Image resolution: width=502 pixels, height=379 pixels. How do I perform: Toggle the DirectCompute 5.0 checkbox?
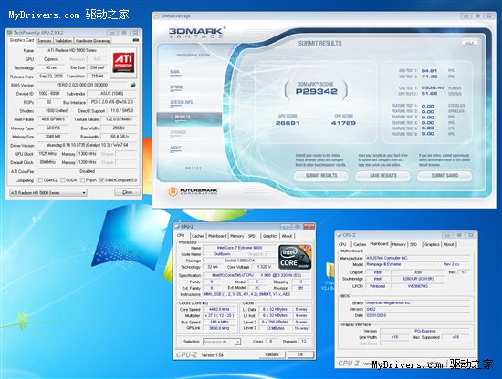(x=102, y=180)
